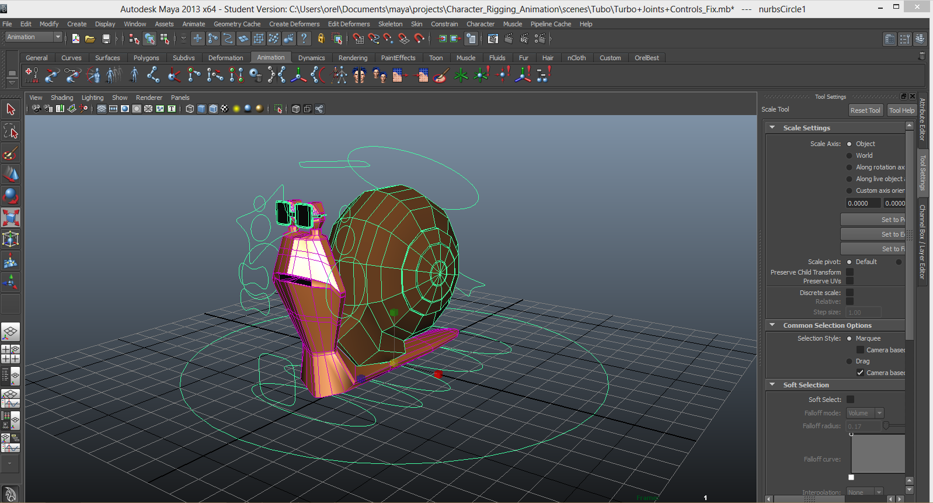
Task: Set Scale Axis to World
Action: (850, 155)
